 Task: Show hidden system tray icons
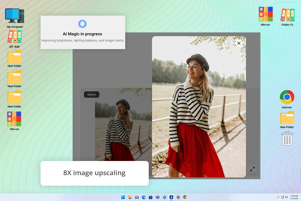click(278, 197)
